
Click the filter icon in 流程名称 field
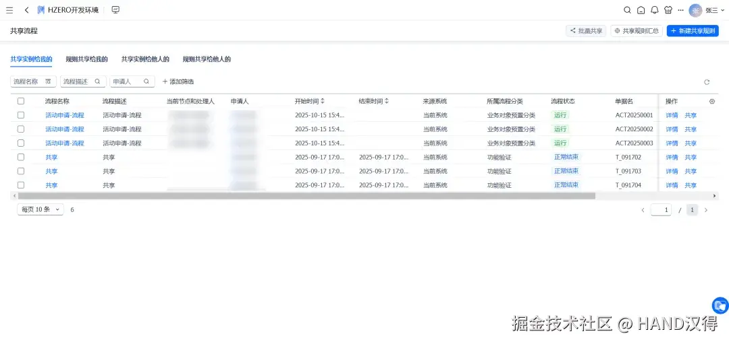coord(48,81)
